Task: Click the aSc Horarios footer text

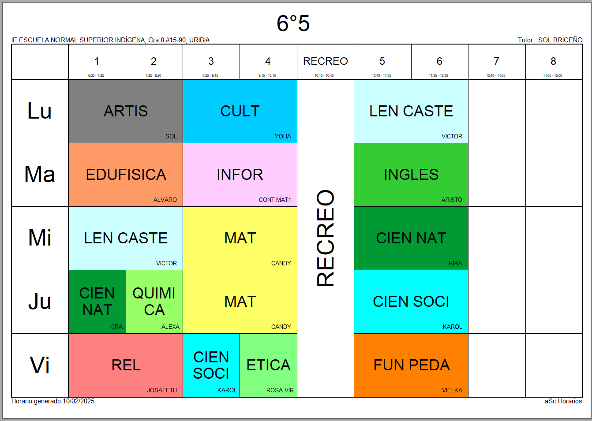Action: (563, 401)
